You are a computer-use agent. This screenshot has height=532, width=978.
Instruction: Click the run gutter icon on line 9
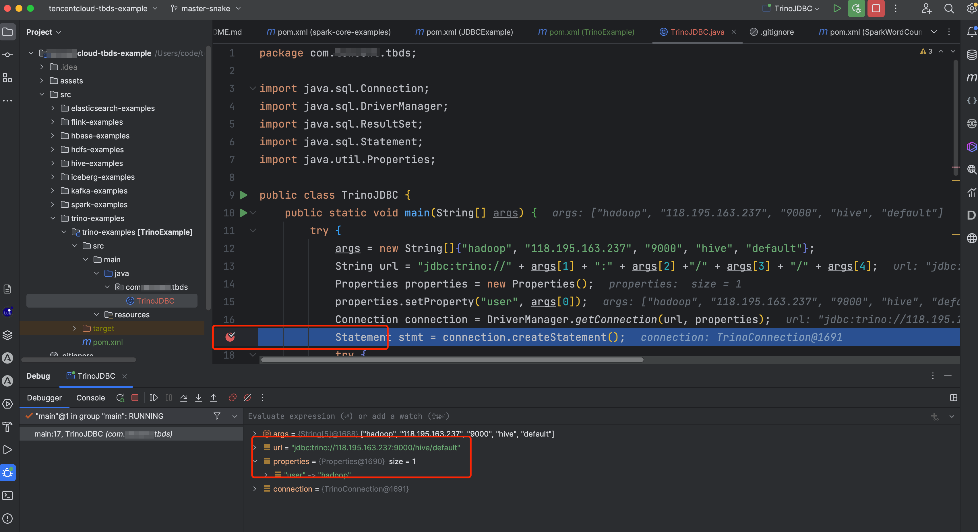(x=244, y=195)
